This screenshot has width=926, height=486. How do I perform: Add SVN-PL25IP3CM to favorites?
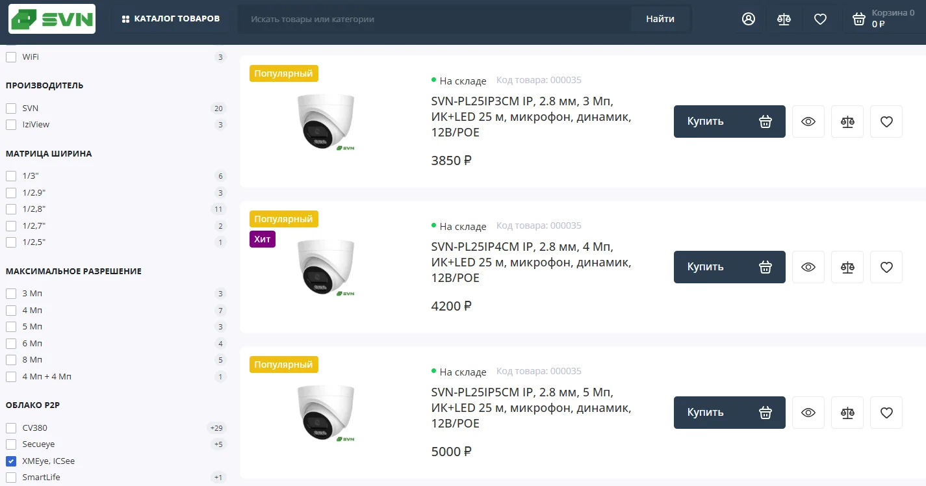coord(886,122)
